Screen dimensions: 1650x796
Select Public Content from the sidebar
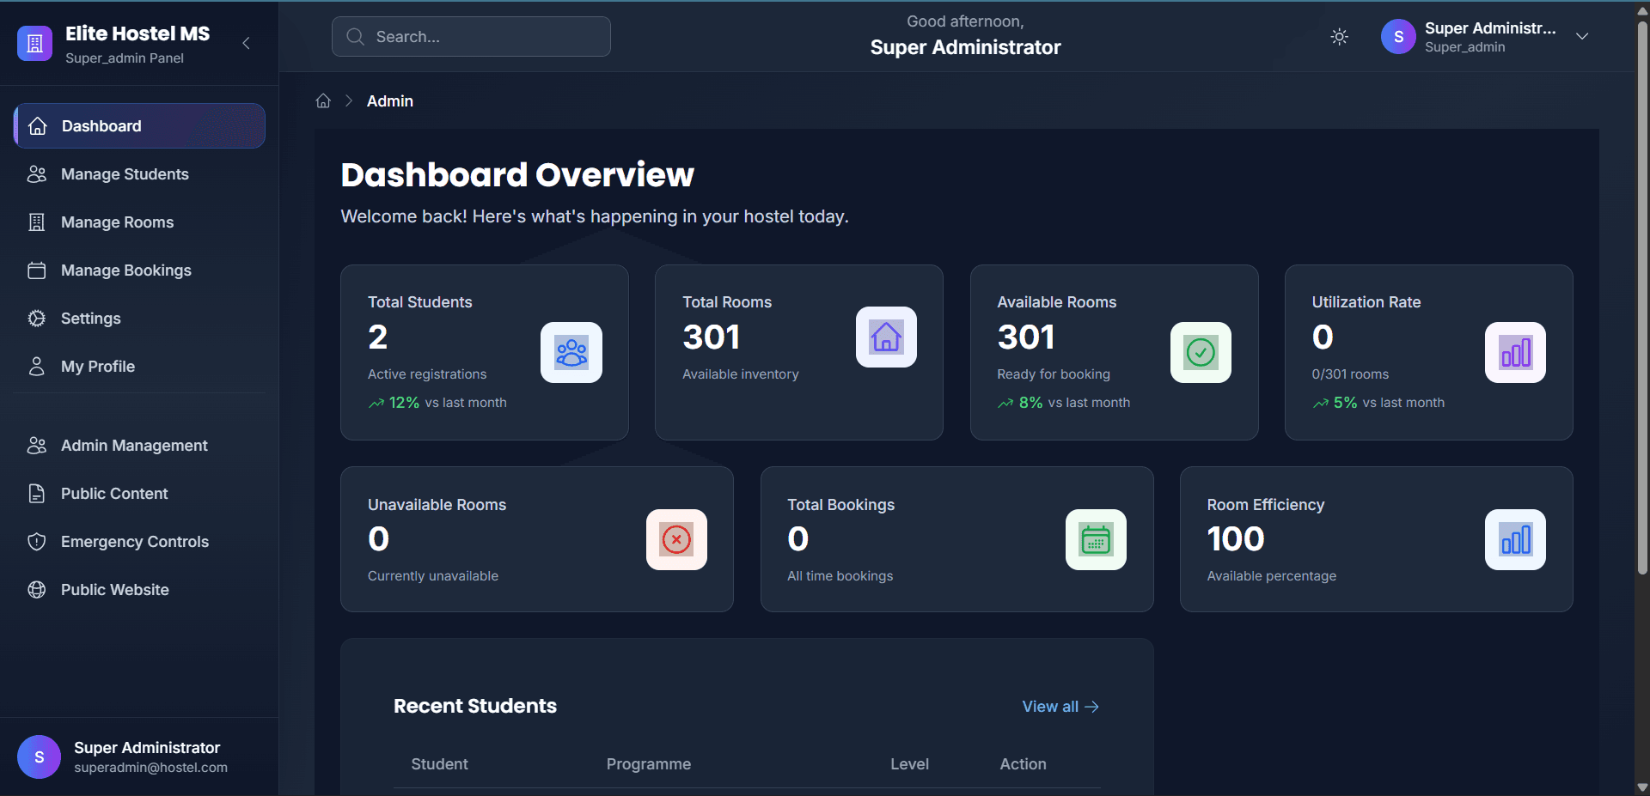click(113, 493)
